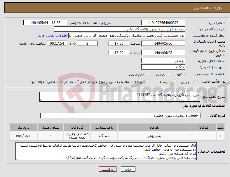Image resolution: width=230 pixels, height=177 pixels.
Task: Select the خدمت radio button
Action: (x=170, y=74)
